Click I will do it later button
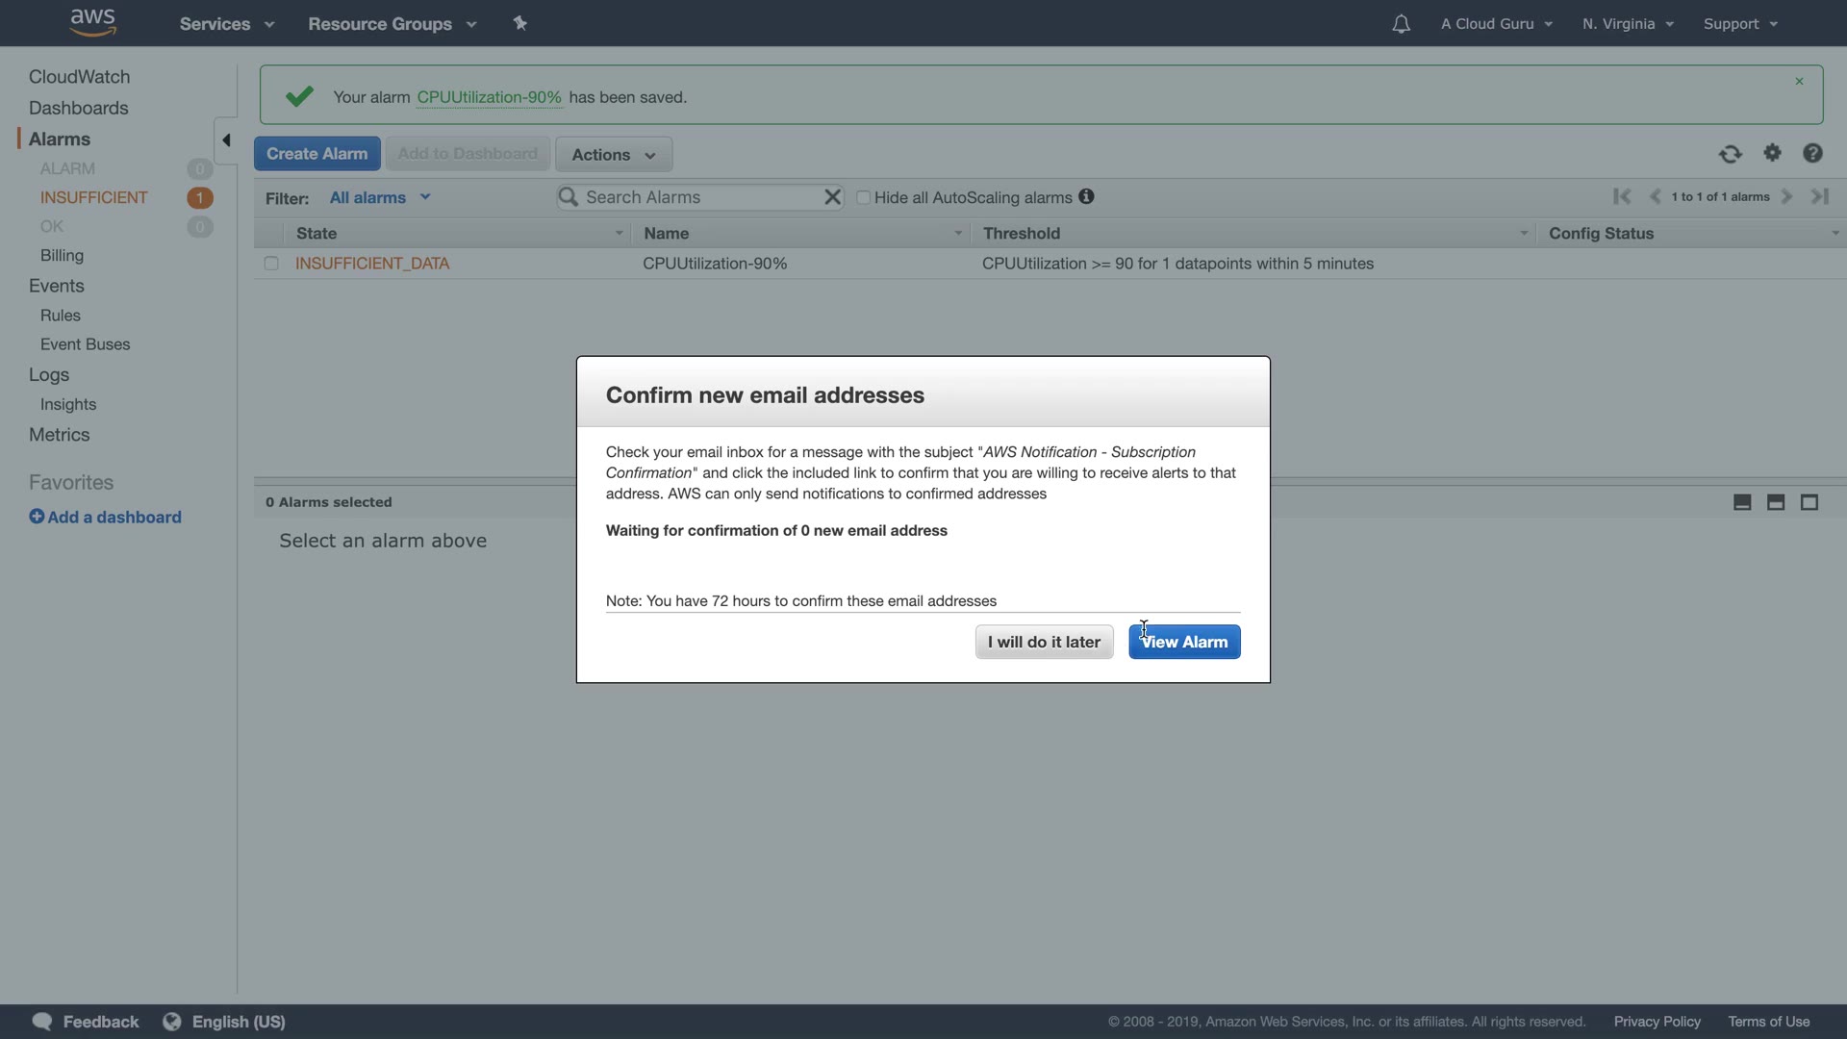This screenshot has width=1847, height=1039. (x=1044, y=642)
